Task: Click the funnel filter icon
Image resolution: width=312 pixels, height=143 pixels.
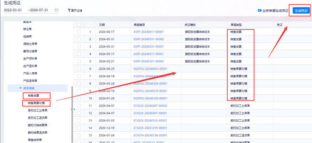Action: 69,11
